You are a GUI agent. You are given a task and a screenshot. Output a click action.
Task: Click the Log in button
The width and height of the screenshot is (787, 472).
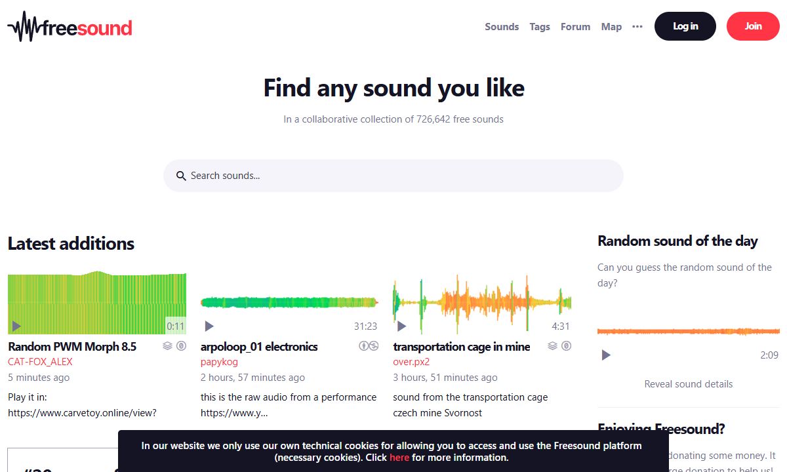point(685,26)
